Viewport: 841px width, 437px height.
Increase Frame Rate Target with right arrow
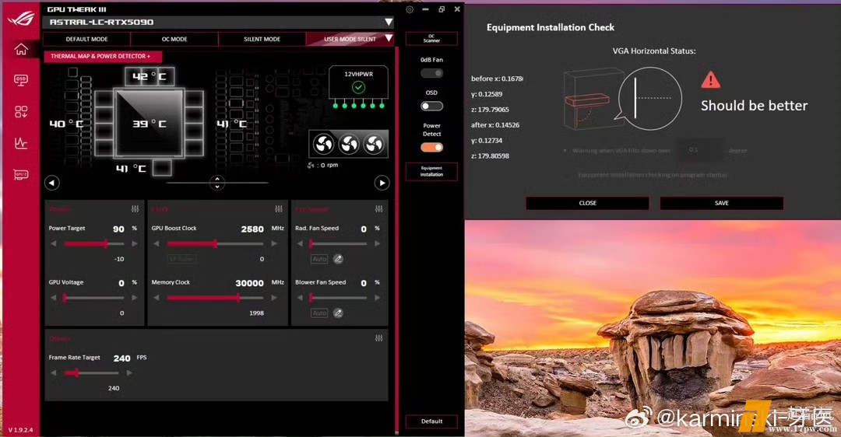point(129,372)
